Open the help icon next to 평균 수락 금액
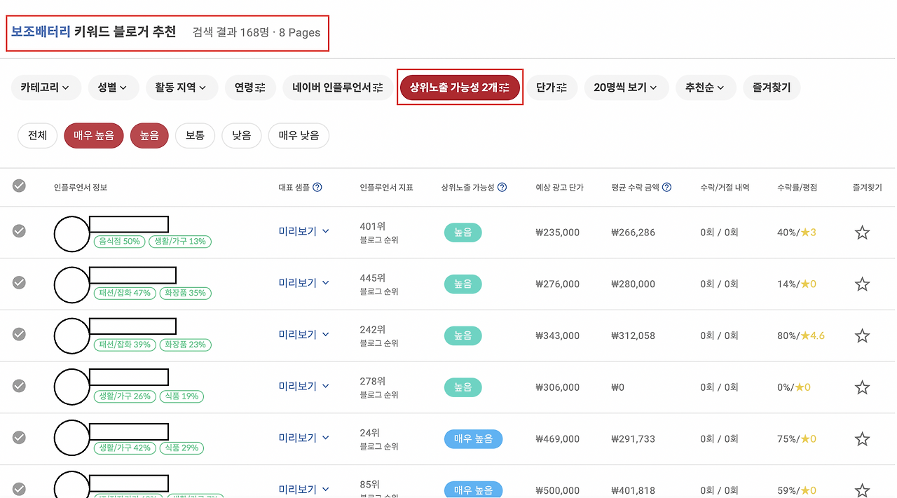 point(666,187)
